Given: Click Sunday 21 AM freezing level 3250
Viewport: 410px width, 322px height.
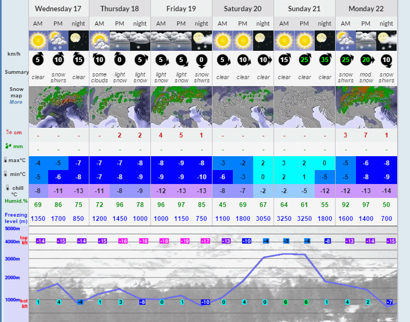Looking at the screenshot, I should click(x=284, y=218).
